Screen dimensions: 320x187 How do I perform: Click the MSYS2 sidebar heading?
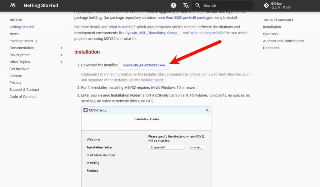[x=16, y=20]
